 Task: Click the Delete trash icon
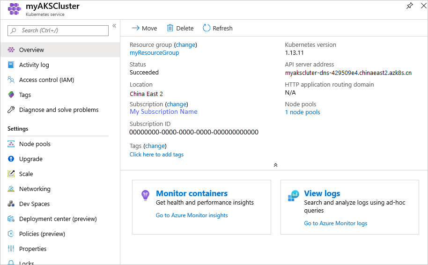170,28
